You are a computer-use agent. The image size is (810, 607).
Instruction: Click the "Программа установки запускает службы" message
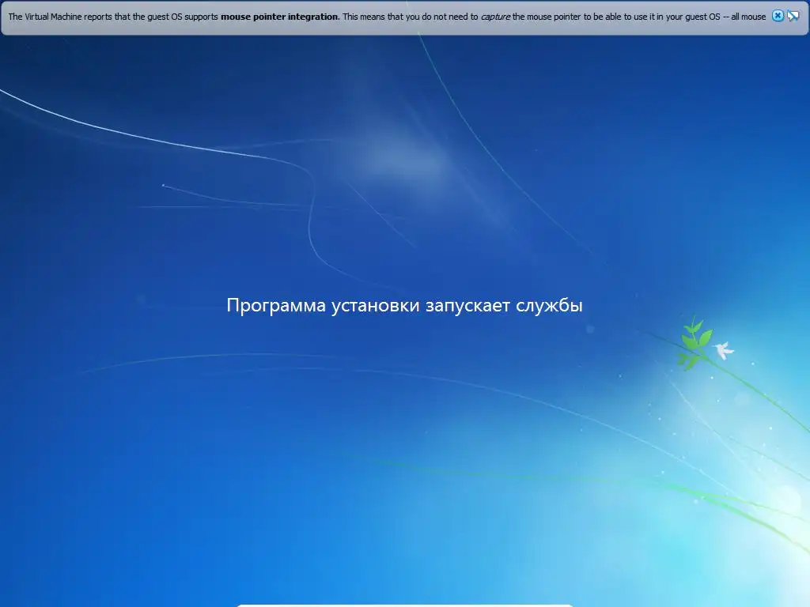point(404,305)
